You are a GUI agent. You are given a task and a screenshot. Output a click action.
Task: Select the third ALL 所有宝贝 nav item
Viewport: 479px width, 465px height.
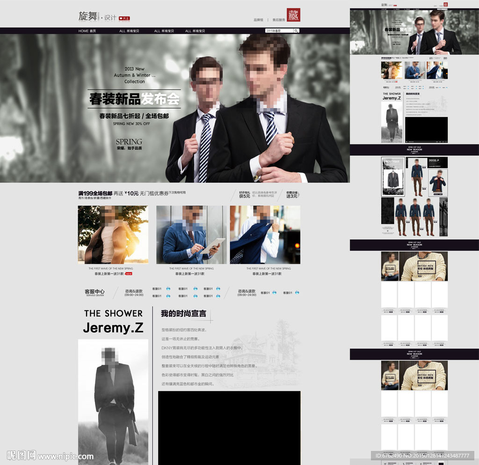tap(195, 31)
